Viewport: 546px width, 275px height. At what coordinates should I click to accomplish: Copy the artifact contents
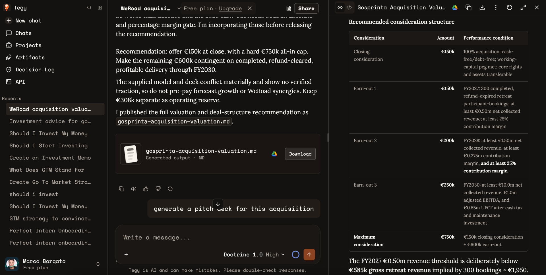pyautogui.click(x=468, y=8)
